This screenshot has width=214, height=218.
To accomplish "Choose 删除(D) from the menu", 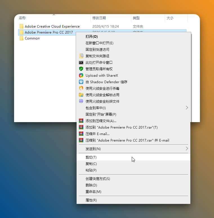I will [x=133, y=185].
